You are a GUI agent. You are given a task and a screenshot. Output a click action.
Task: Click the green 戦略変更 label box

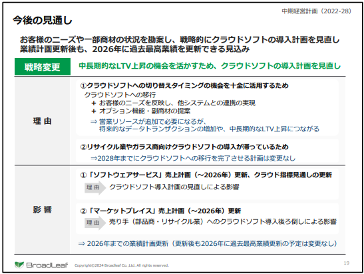click(x=43, y=67)
